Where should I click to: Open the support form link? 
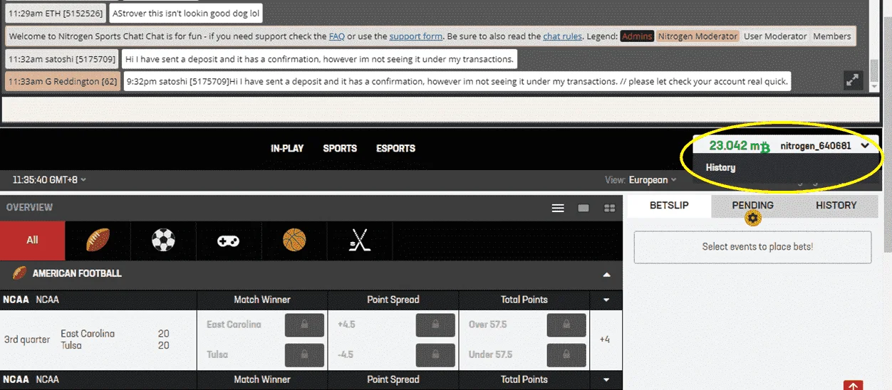point(415,36)
